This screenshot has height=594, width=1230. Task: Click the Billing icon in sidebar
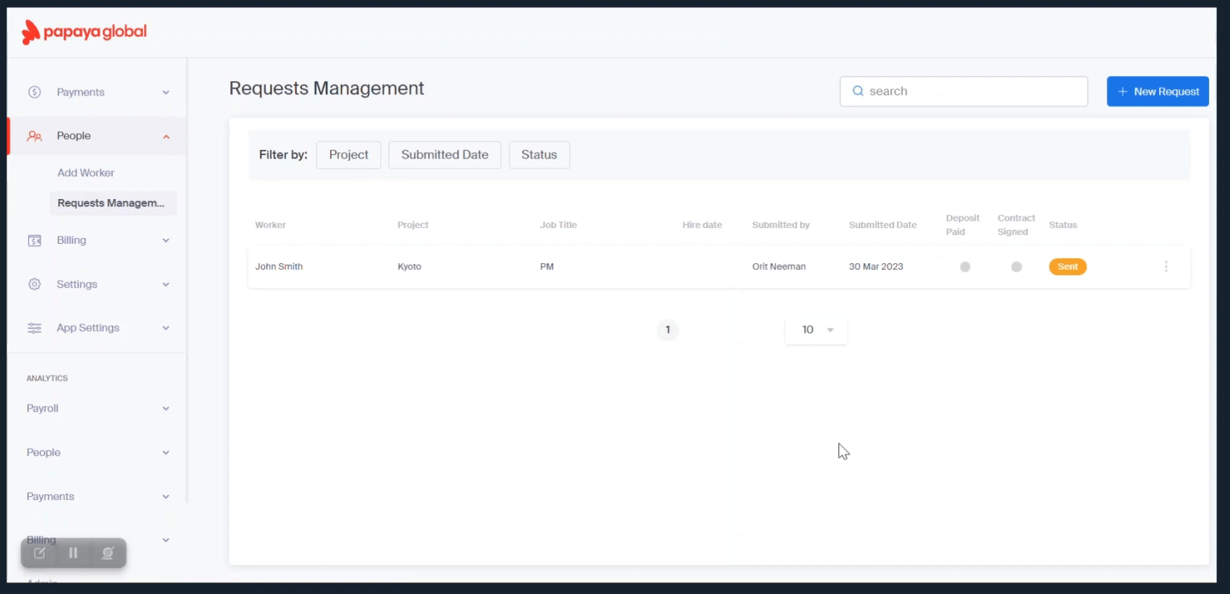coord(34,240)
